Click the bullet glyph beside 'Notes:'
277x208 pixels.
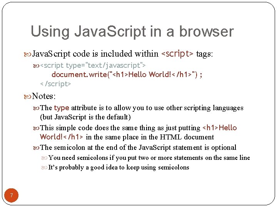pos(27,97)
